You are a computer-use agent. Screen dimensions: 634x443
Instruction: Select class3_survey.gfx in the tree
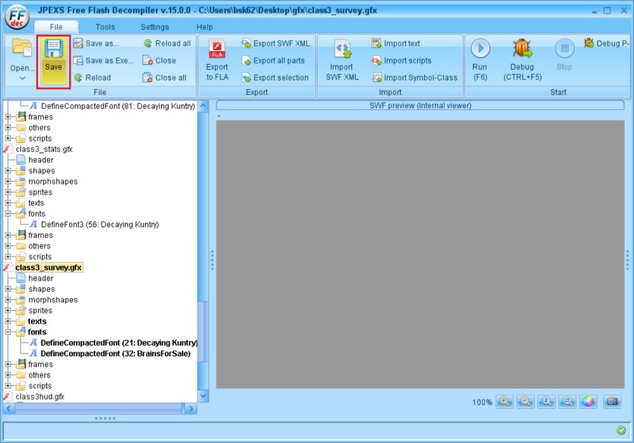point(48,267)
